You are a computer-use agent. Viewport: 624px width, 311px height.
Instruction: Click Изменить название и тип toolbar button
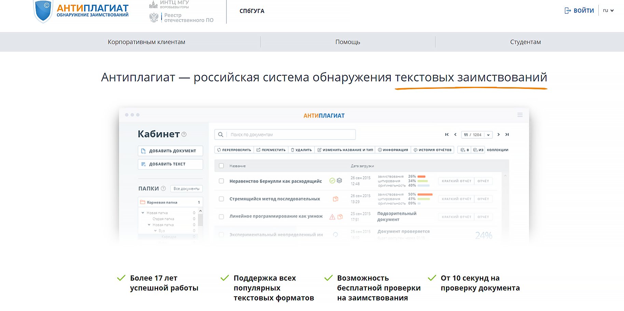[x=345, y=150]
